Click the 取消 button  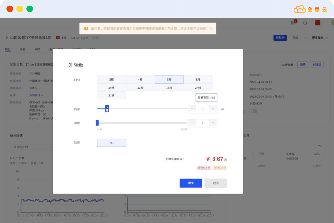click(x=216, y=183)
